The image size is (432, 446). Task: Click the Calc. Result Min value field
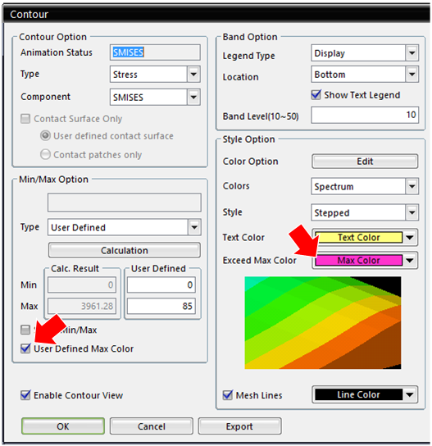pos(82,284)
